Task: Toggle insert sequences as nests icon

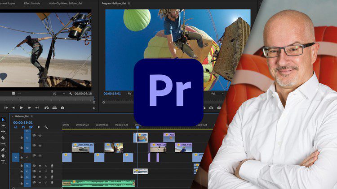Action: click(x=16, y=127)
